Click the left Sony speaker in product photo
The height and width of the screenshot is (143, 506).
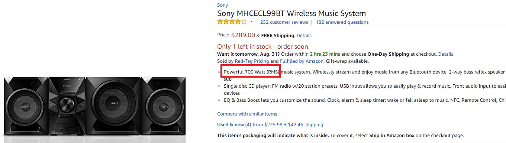[26, 107]
